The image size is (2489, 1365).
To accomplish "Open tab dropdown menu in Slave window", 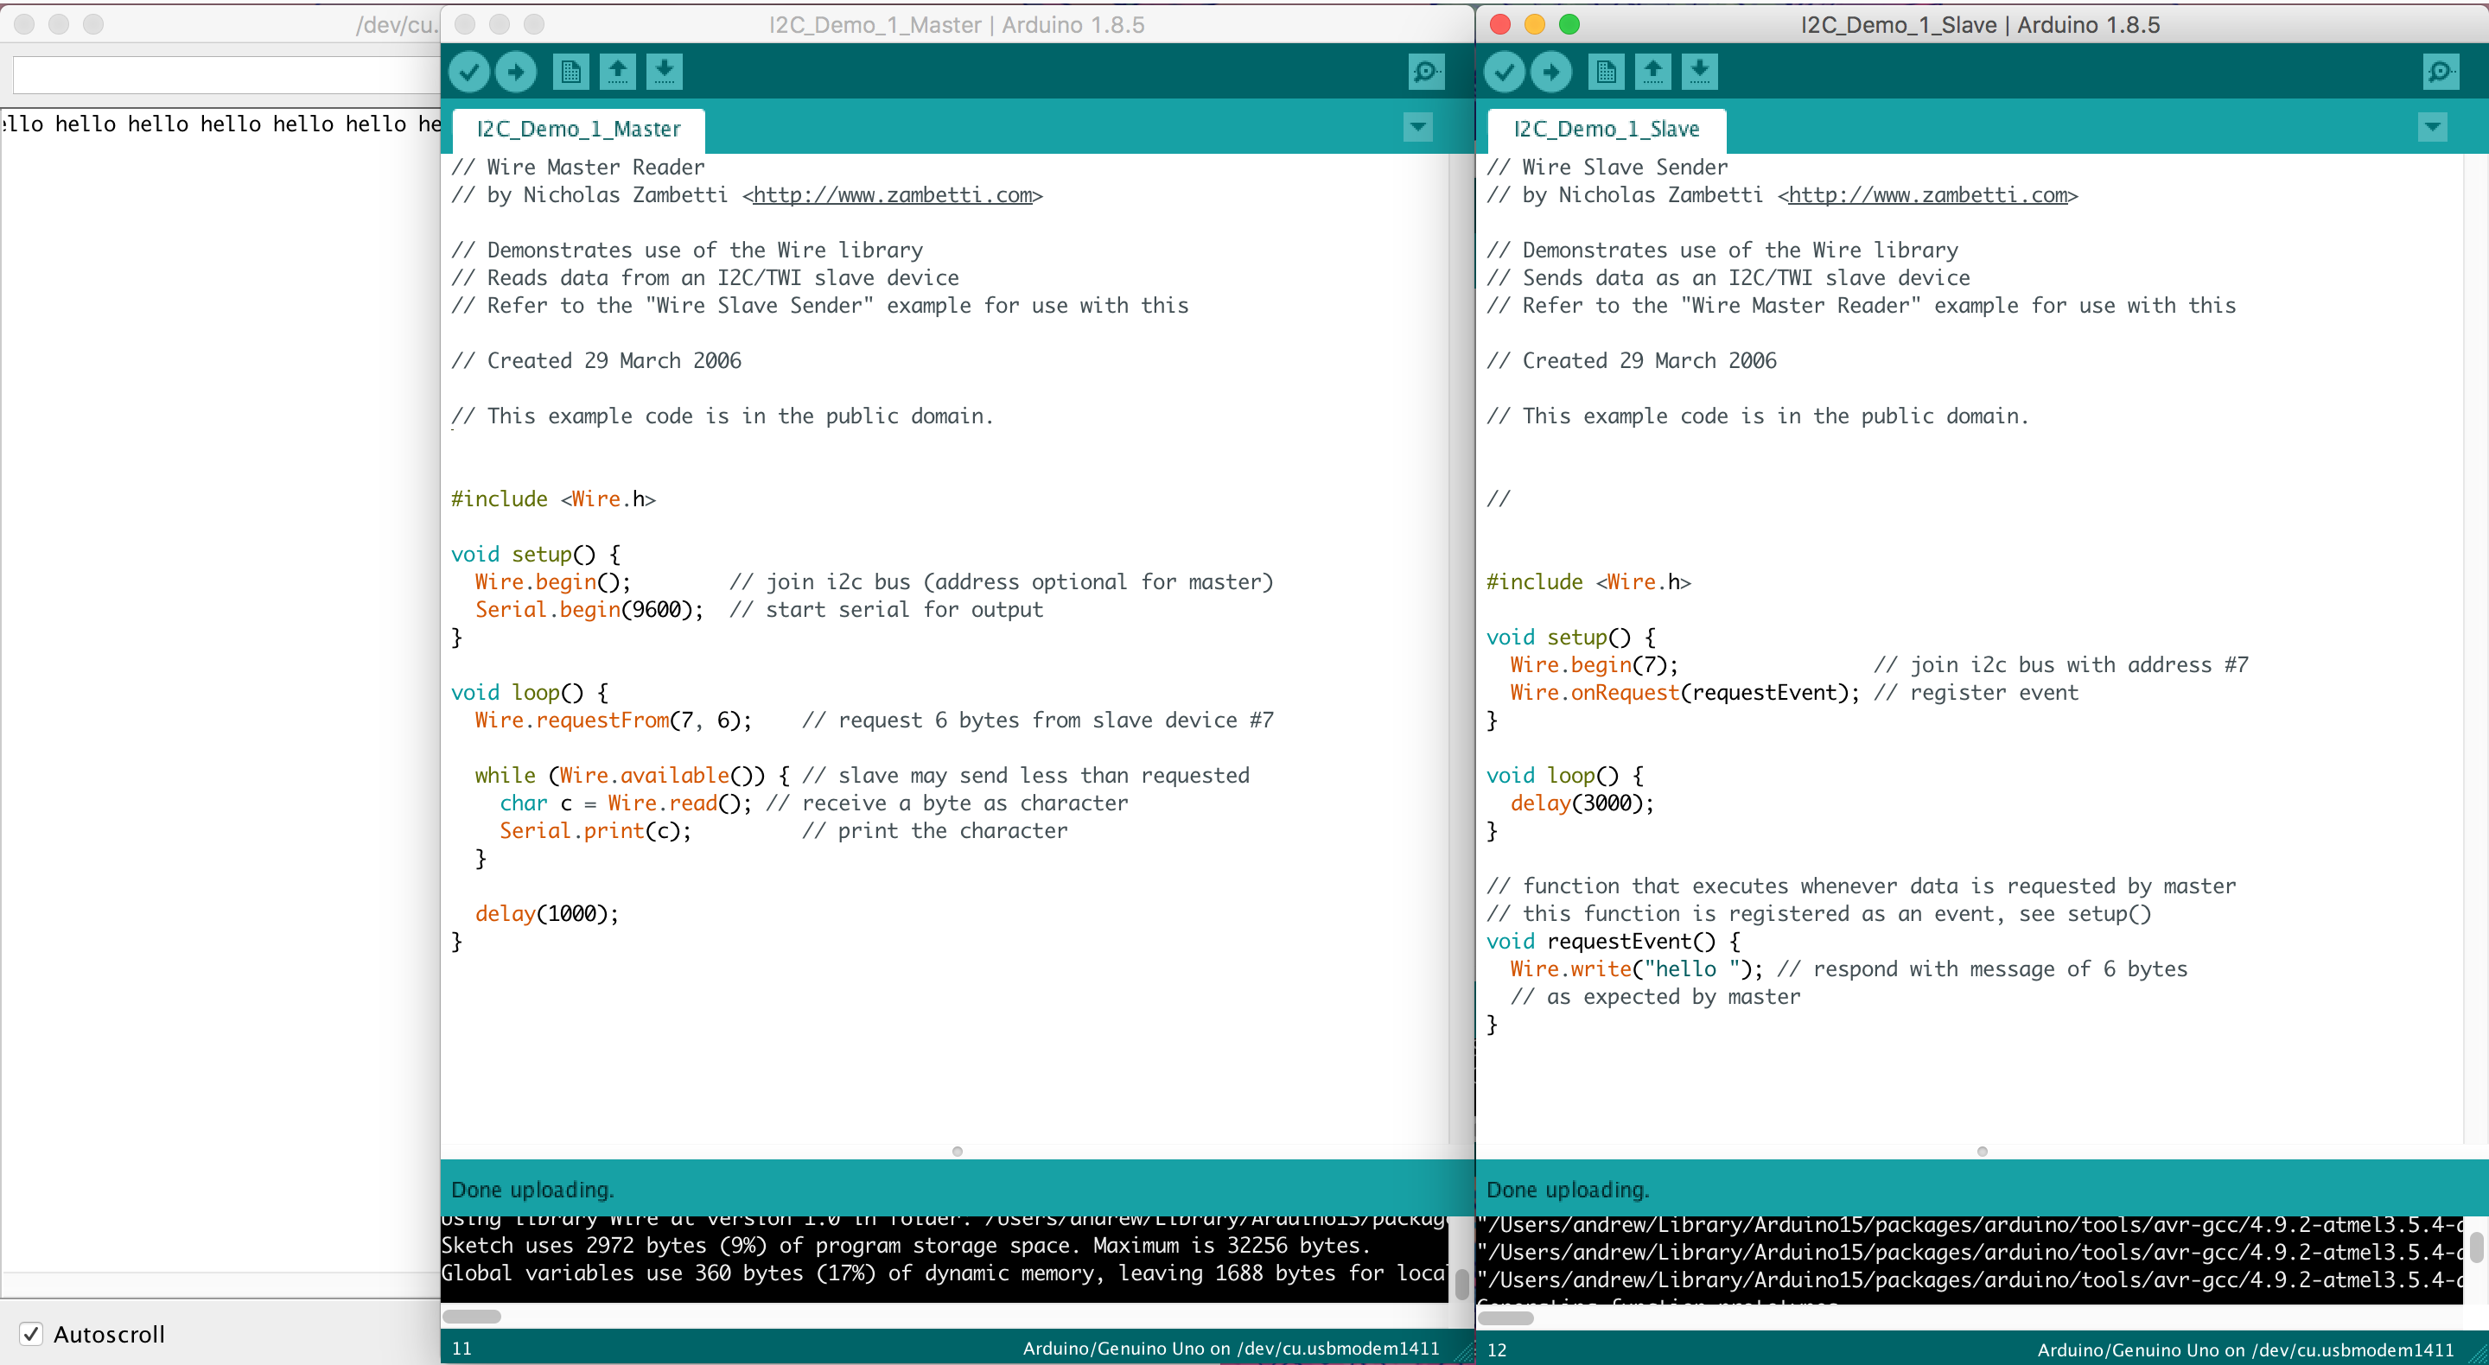I will [x=2432, y=126].
